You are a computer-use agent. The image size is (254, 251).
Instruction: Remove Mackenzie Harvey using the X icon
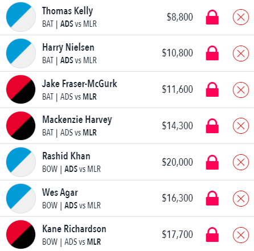click(241, 126)
